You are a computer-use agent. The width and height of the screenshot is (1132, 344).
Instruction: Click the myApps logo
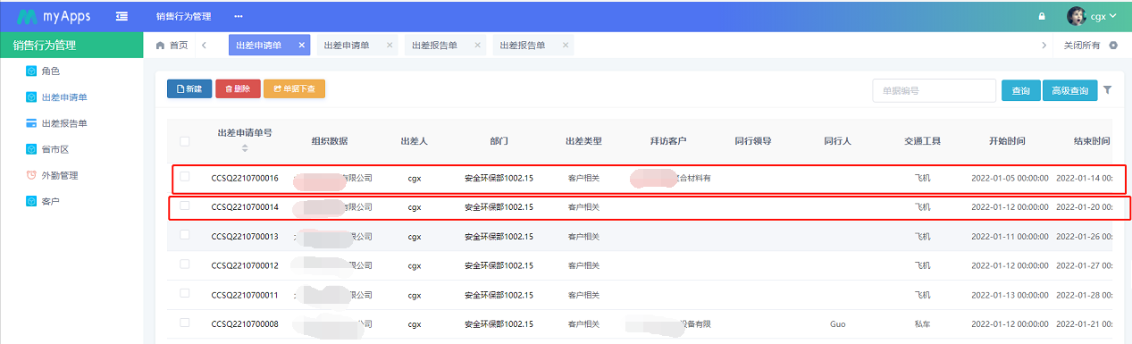(x=54, y=16)
